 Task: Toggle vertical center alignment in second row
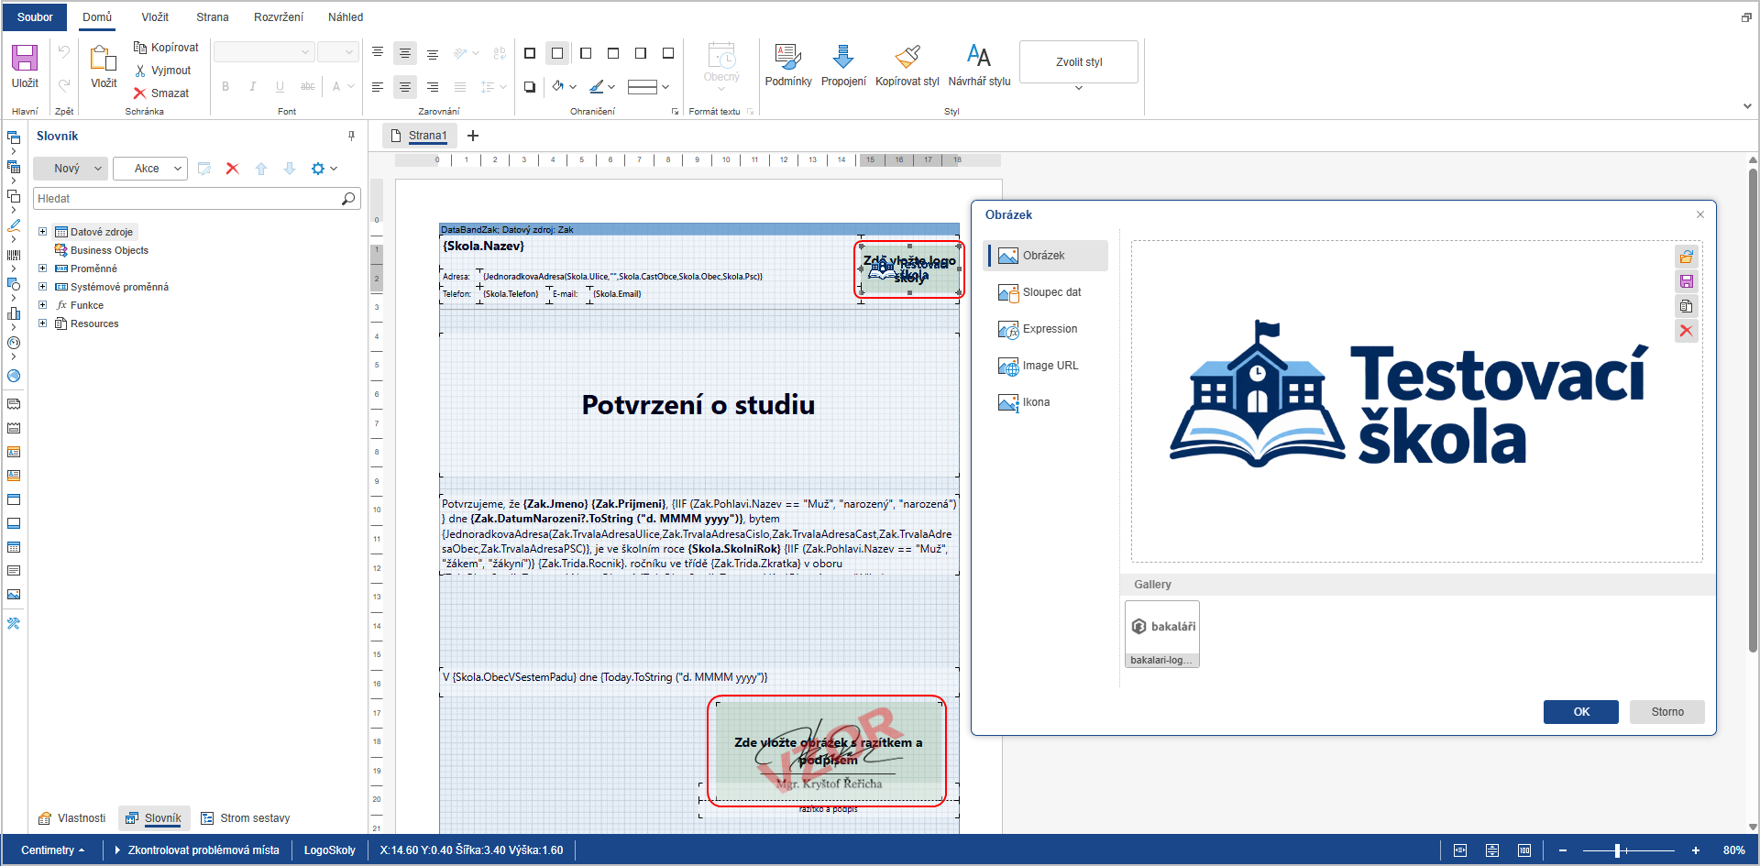tap(405, 87)
